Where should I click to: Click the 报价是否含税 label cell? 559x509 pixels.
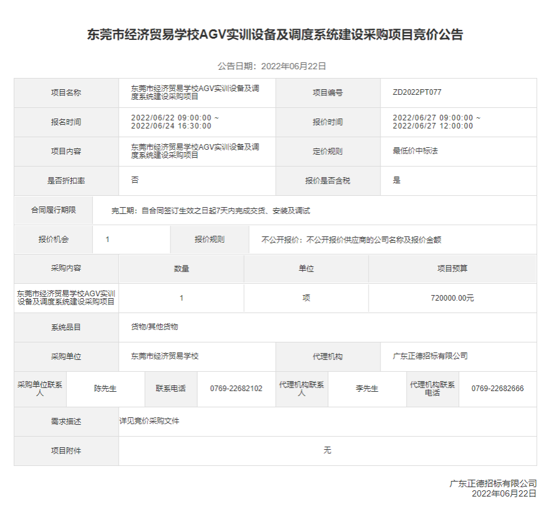coord(328,181)
